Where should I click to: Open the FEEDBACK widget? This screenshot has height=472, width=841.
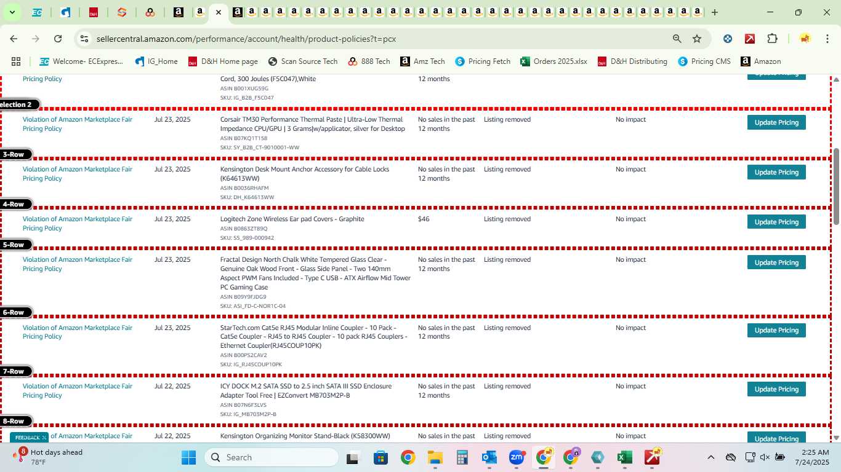pos(28,438)
